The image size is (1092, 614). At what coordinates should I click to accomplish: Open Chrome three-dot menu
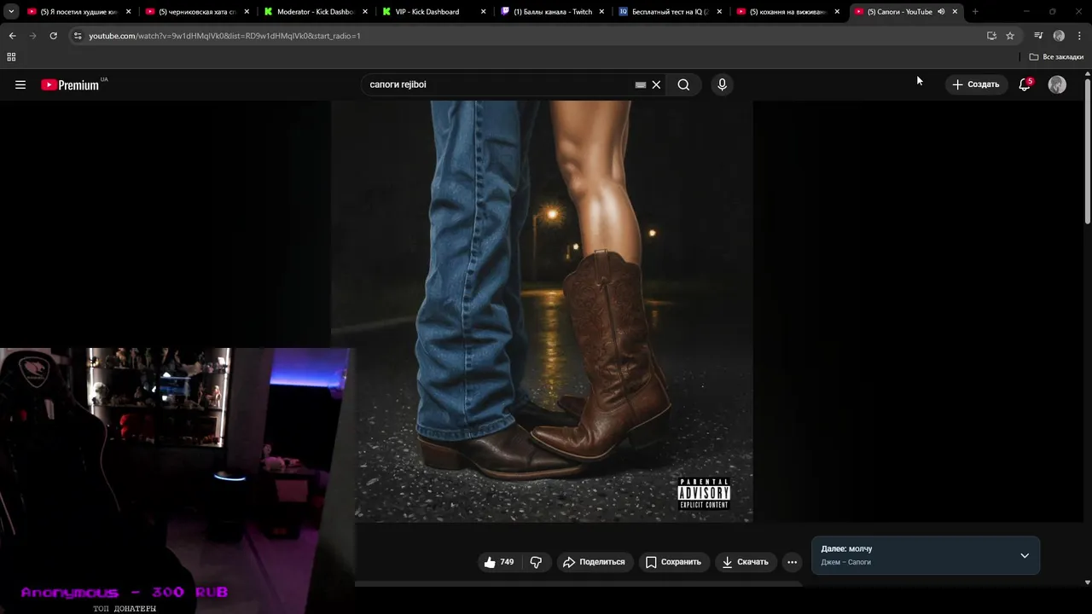(x=1079, y=36)
